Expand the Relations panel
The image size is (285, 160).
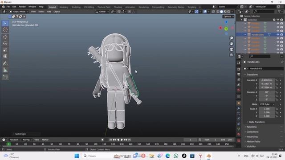pos(252,127)
